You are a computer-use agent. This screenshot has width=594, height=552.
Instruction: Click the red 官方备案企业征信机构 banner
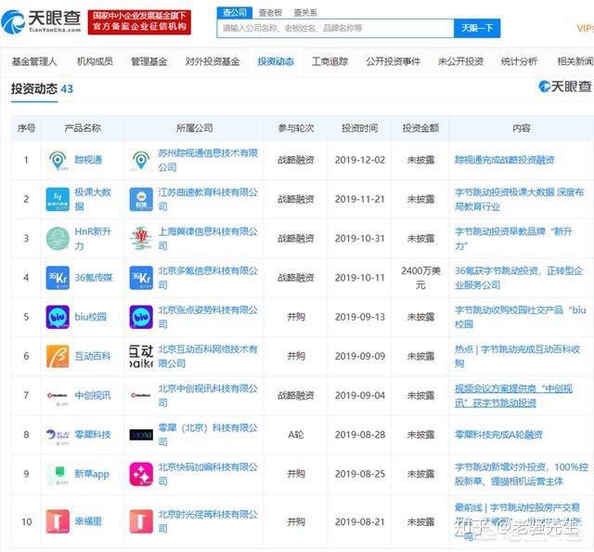(139, 21)
